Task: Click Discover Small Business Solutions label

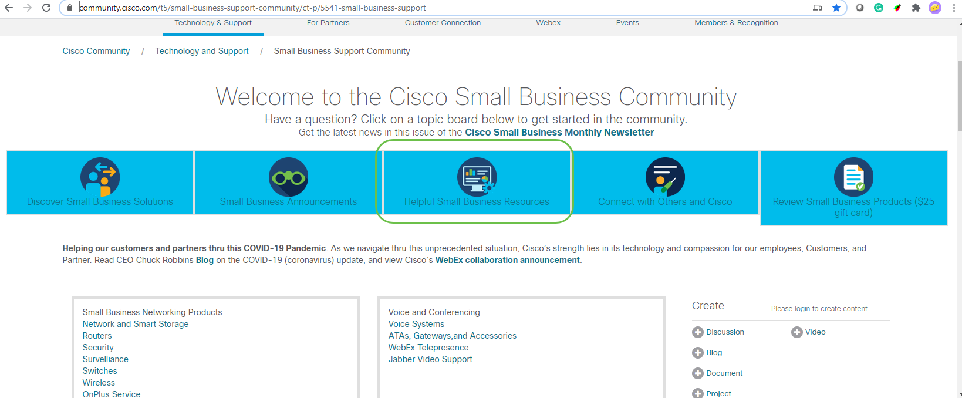Action: (100, 202)
